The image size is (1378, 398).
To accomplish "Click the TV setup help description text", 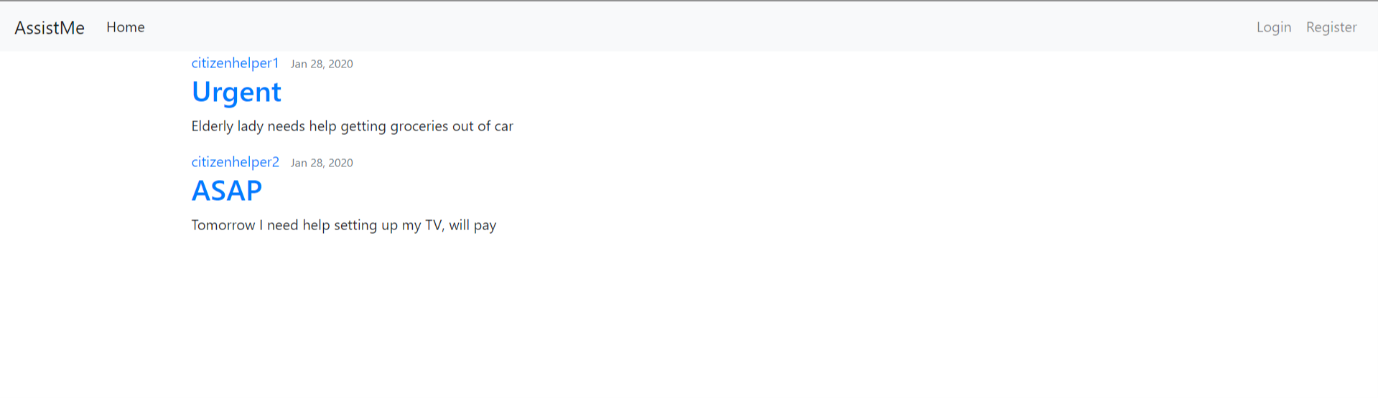I will tap(344, 225).
